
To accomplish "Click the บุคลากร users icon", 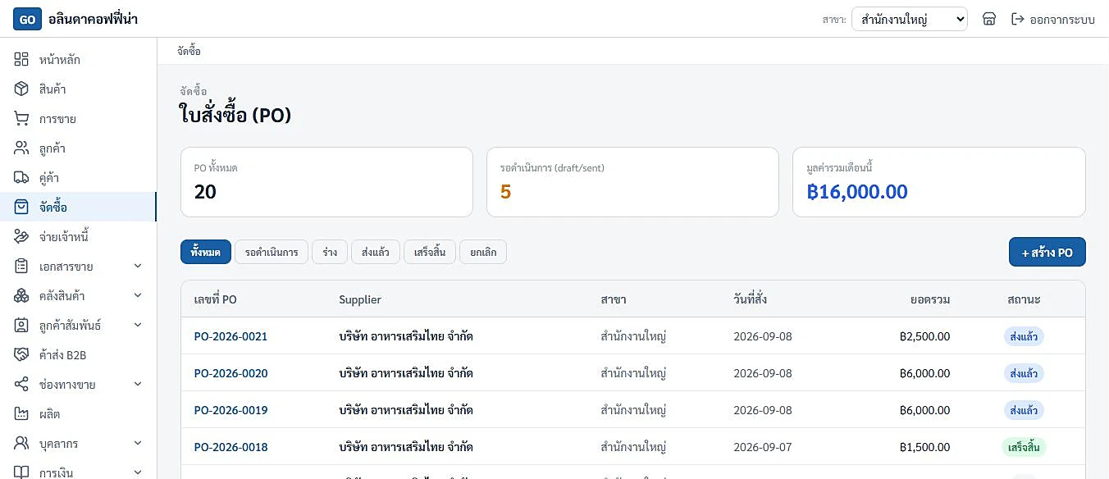I will (x=22, y=444).
